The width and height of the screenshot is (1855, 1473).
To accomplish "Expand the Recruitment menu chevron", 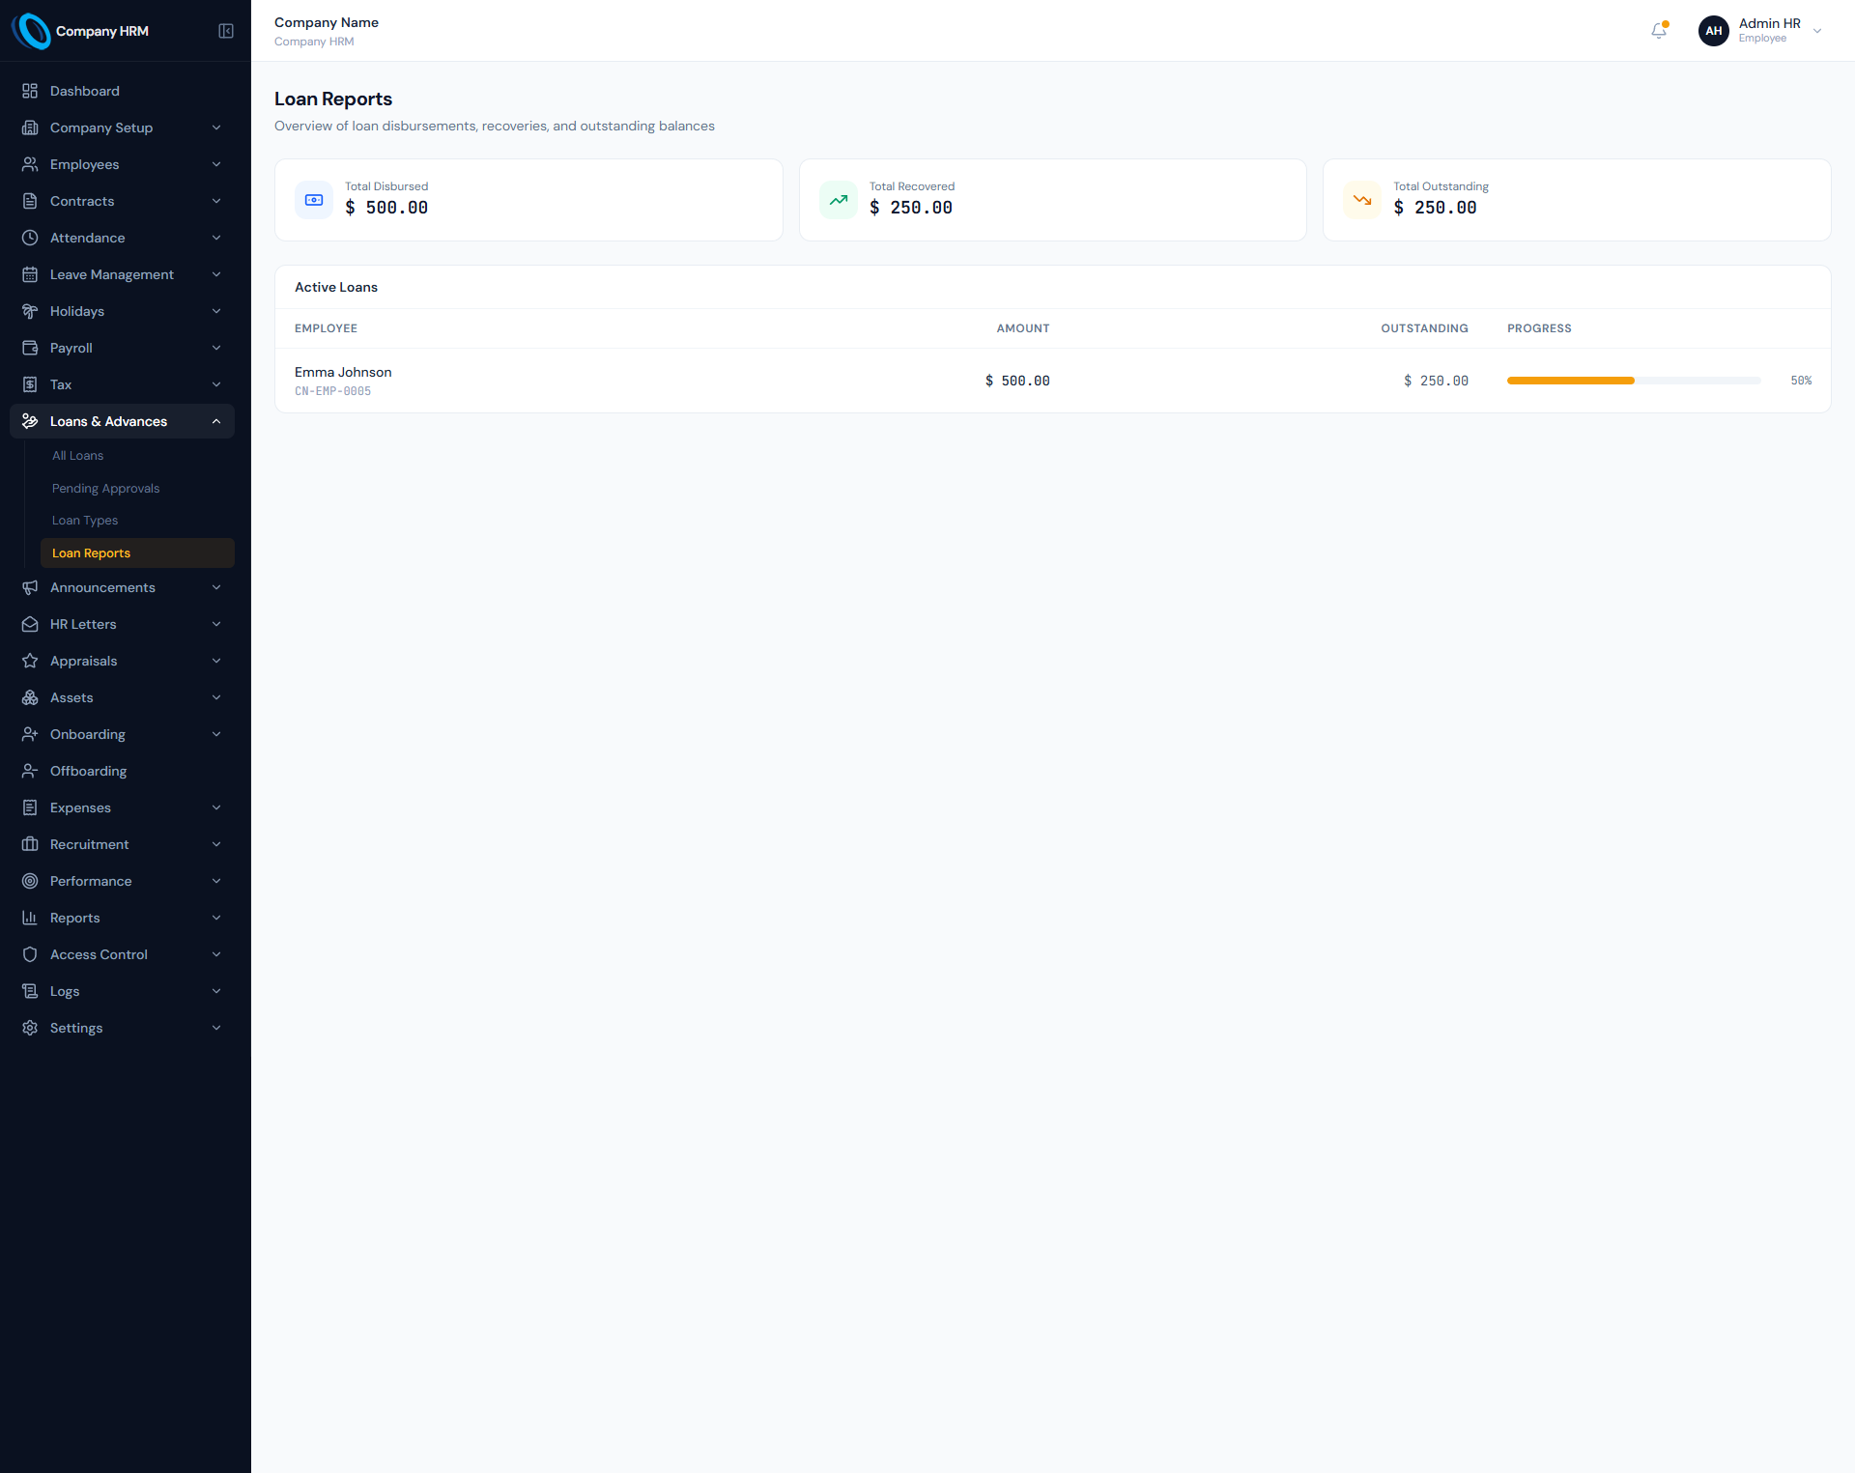I will pyautogui.click(x=216, y=844).
